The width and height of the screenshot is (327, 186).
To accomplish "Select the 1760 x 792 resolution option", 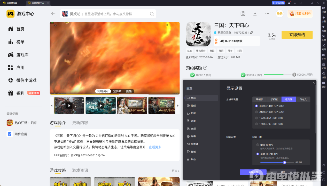I will (x=269, y=124).
